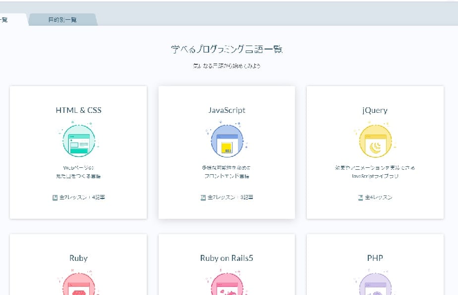The height and width of the screenshot is (295, 458).
Task: Click the HTML & CSS description text
Action: [x=79, y=172]
